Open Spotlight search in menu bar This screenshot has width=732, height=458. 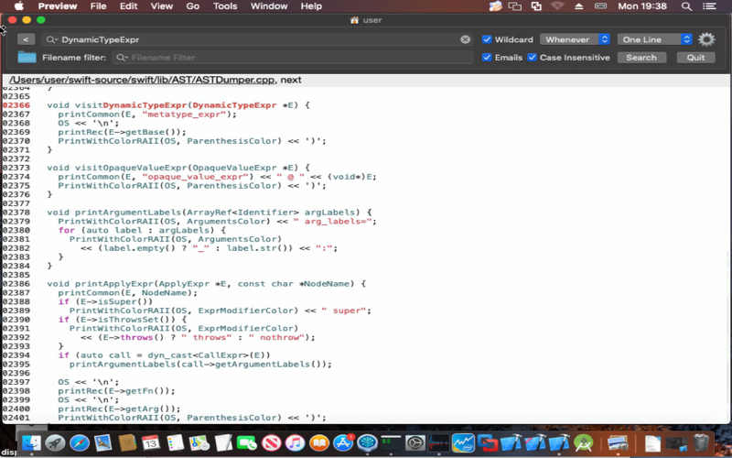click(x=686, y=6)
